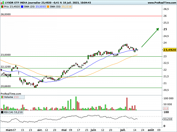Click the Volume 213 panel label
This screenshot has height=132, width=177.
point(11,97)
